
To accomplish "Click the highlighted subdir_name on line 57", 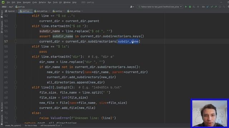I will [128, 42].
